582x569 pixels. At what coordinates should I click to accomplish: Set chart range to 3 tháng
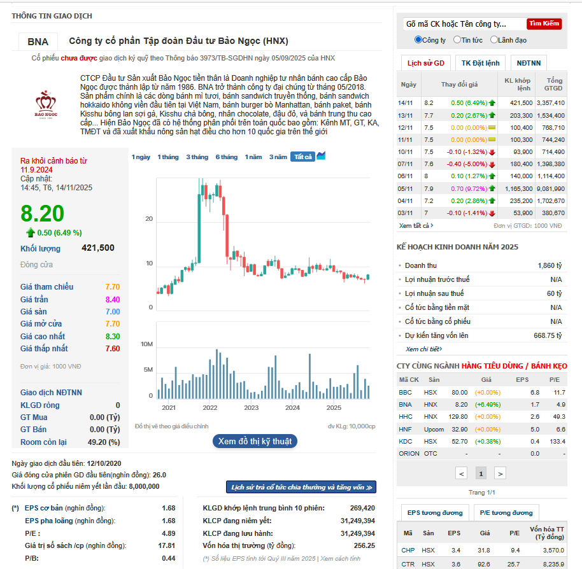197,157
